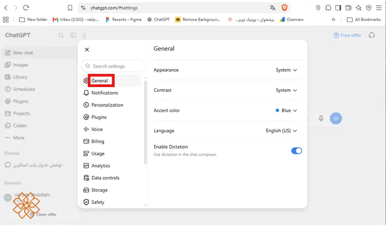Open the Brave wallet icon
Screen dimensions: 386x226
[348, 8]
